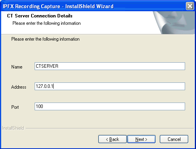
Task: Click the Port label
Action: click(15, 107)
